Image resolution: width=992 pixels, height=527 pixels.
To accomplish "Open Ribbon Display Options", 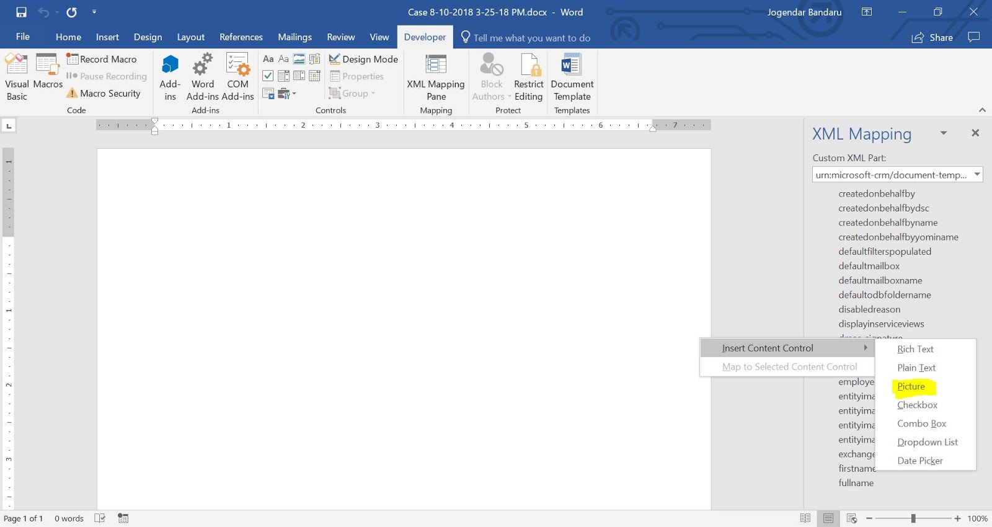I will (867, 12).
